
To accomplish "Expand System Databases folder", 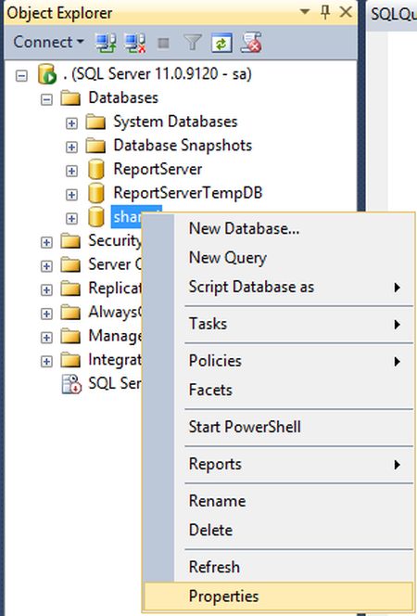I will [71, 123].
